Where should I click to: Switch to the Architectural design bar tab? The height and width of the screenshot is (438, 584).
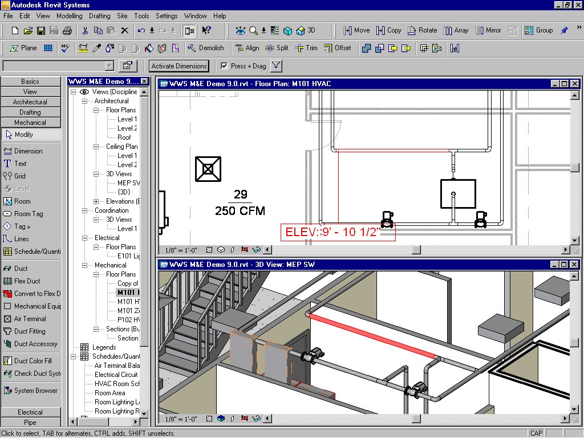pyautogui.click(x=31, y=102)
